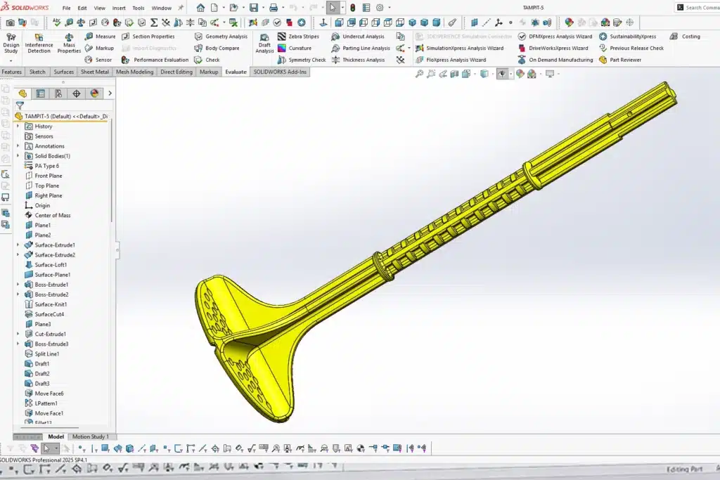Click the Search Commands field
The width and height of the screenshot is (720, 480).
(699, 8)
